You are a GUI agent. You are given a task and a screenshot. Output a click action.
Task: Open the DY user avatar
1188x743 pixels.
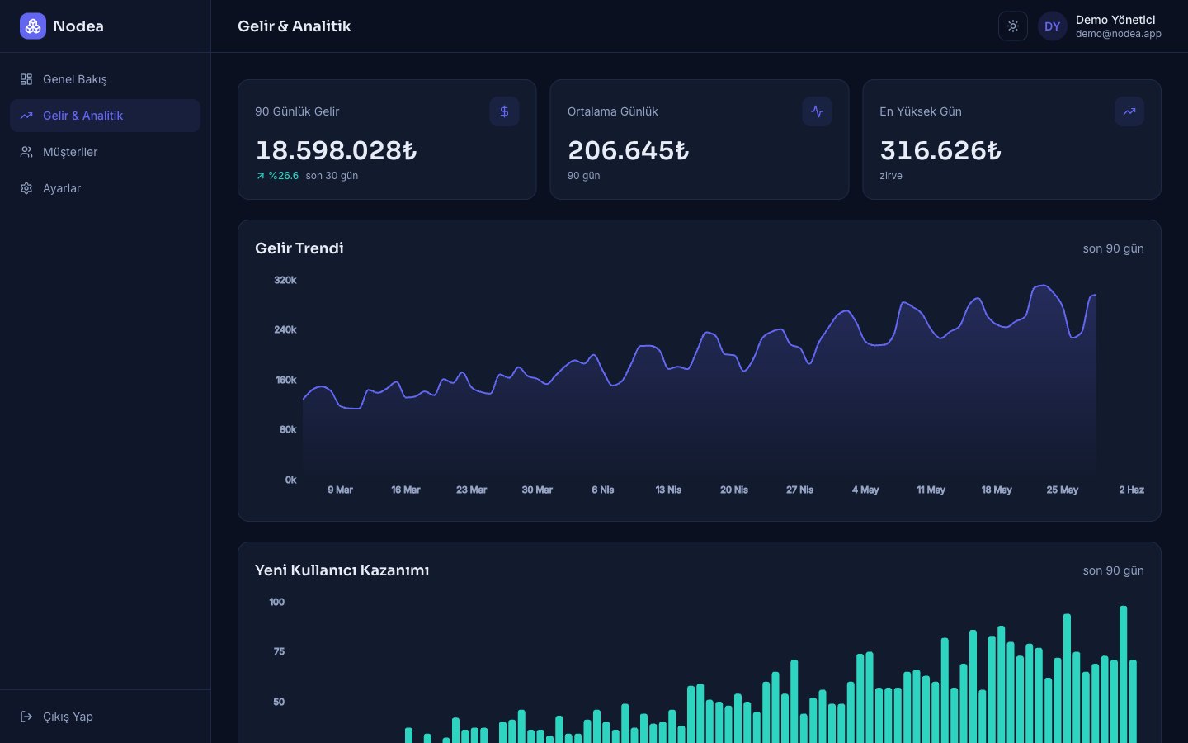[1053, 26]
